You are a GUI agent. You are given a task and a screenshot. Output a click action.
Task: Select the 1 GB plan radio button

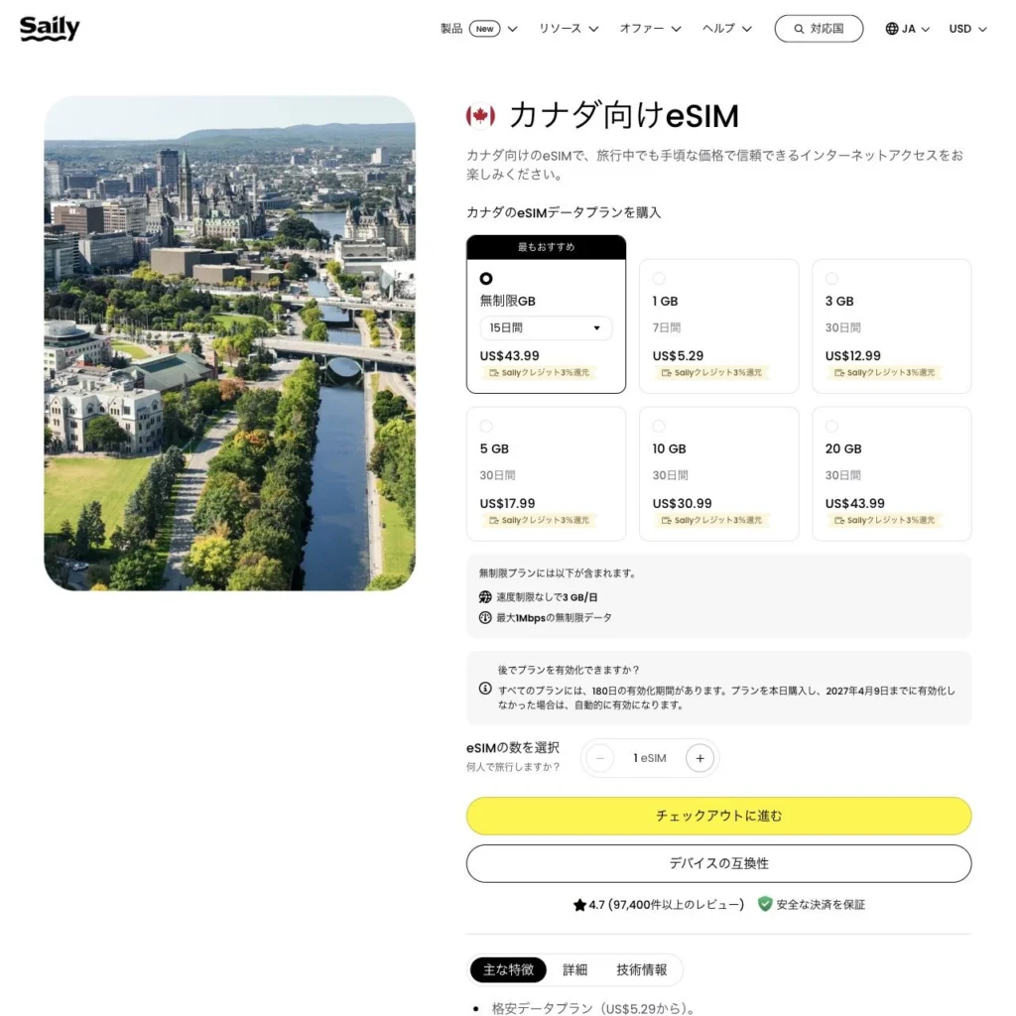coord(659,279)
